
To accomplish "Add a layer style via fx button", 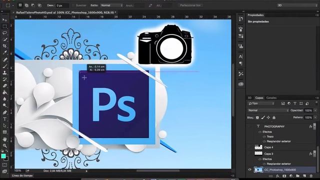I will [x=277, y=176].
